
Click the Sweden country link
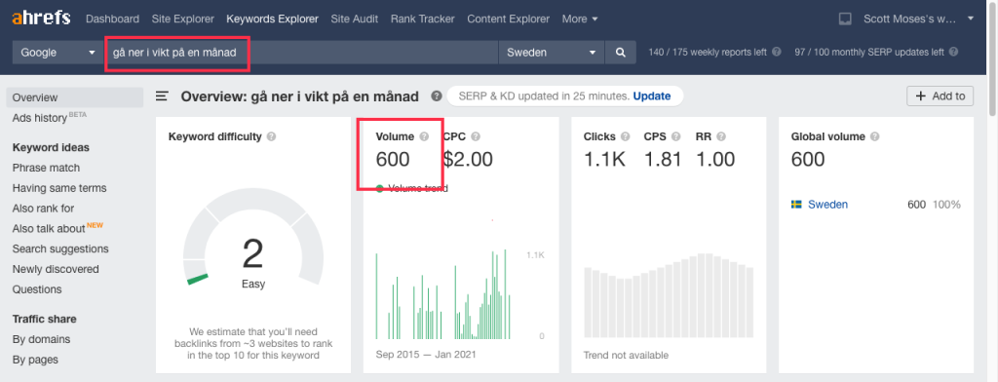[827, 205]
